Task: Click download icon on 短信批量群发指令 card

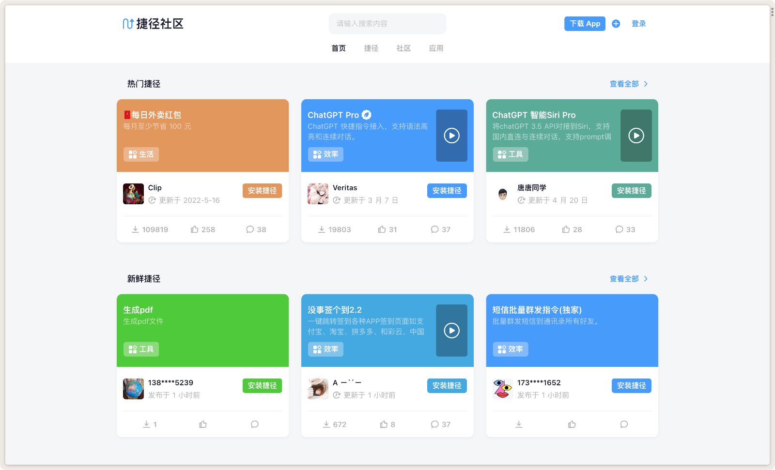Action: [519, 425]
